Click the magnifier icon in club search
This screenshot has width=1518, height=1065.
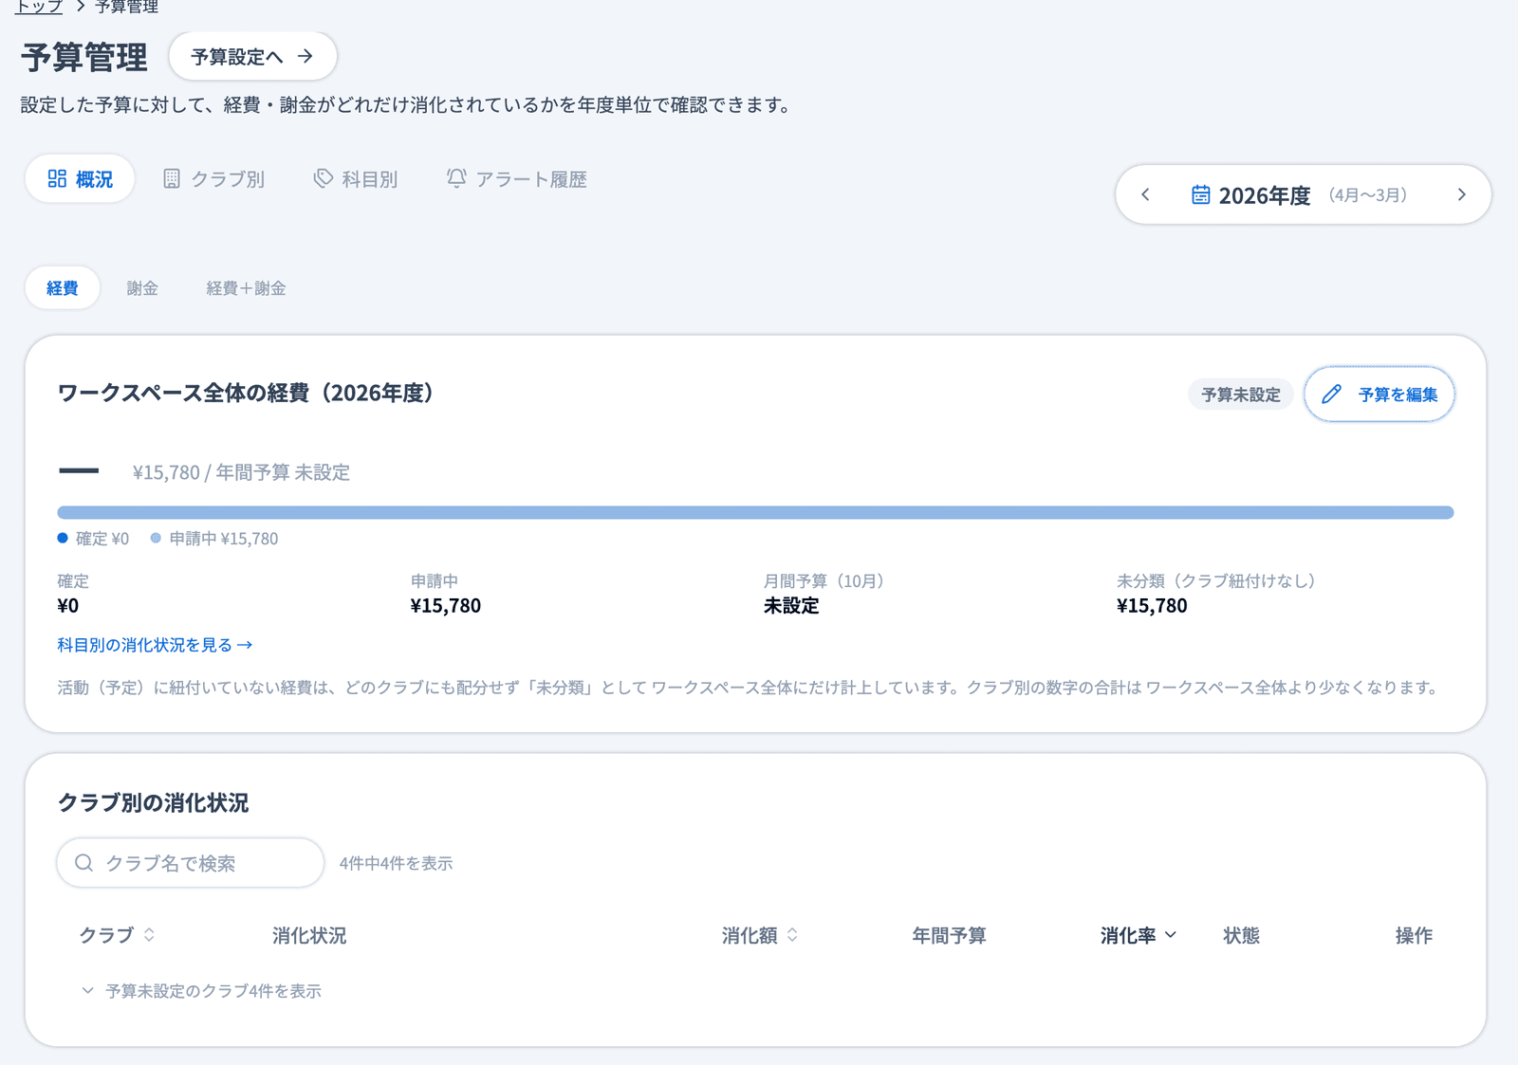83,862
